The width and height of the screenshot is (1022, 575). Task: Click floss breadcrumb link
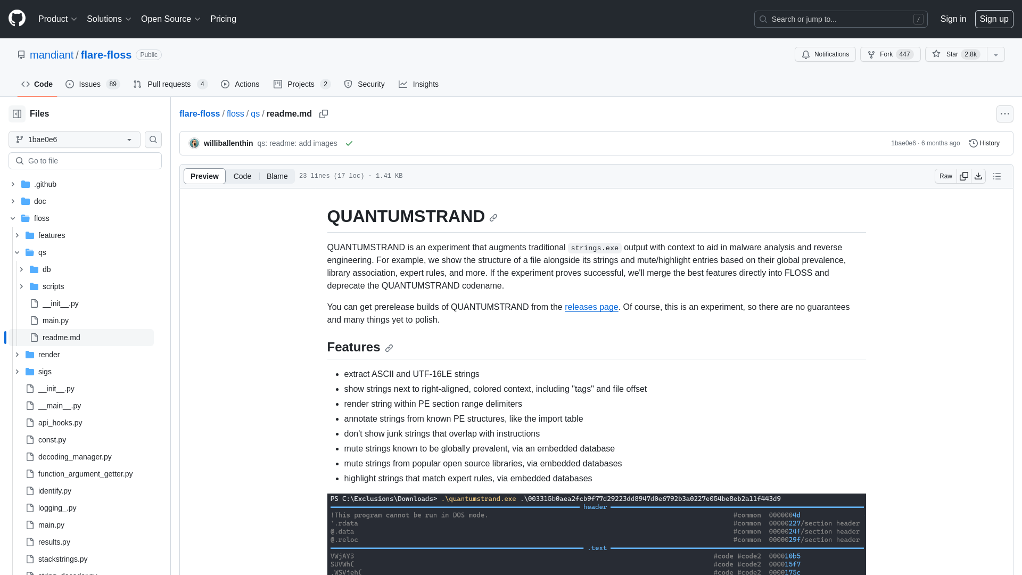coord(235,114)
